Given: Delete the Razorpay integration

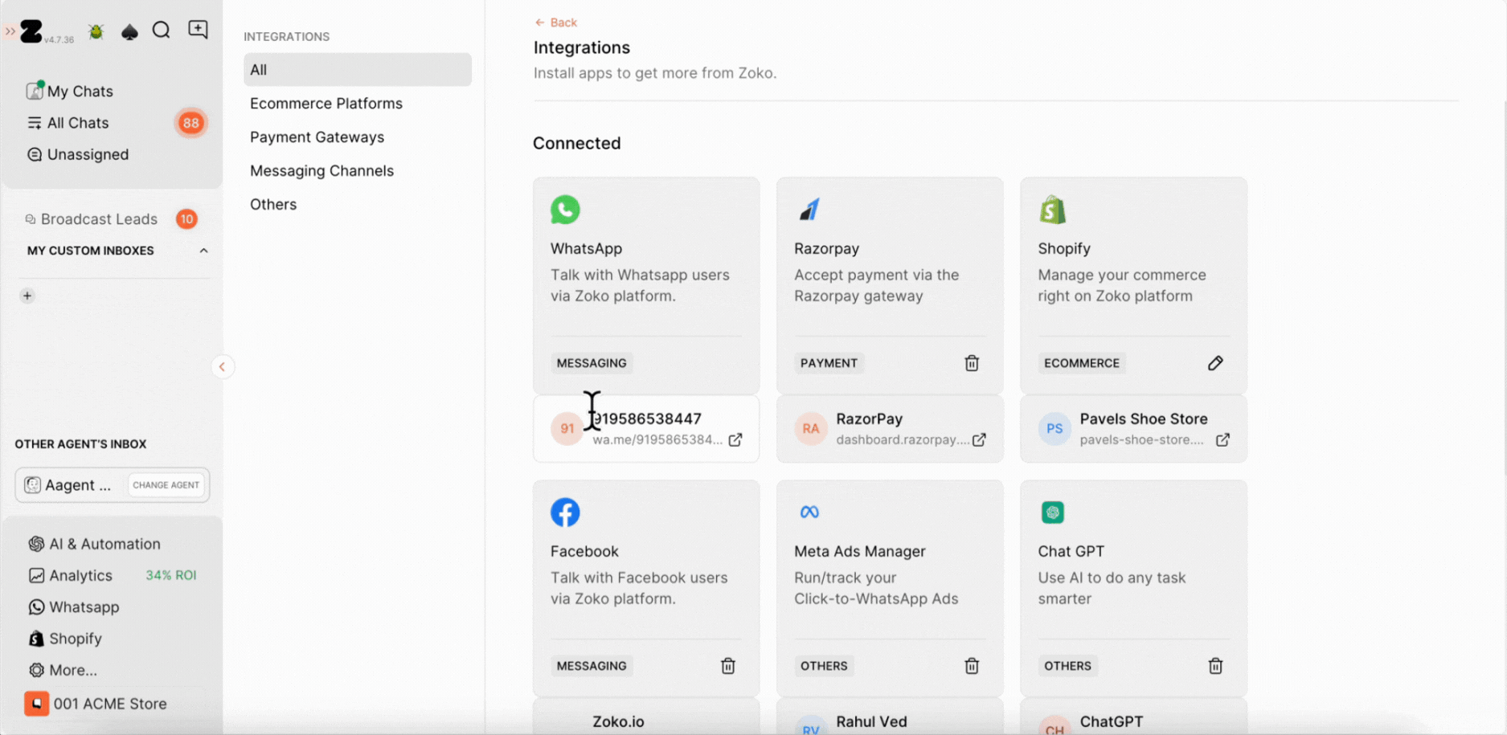Looking at the screenshot, I should [972, 363].
